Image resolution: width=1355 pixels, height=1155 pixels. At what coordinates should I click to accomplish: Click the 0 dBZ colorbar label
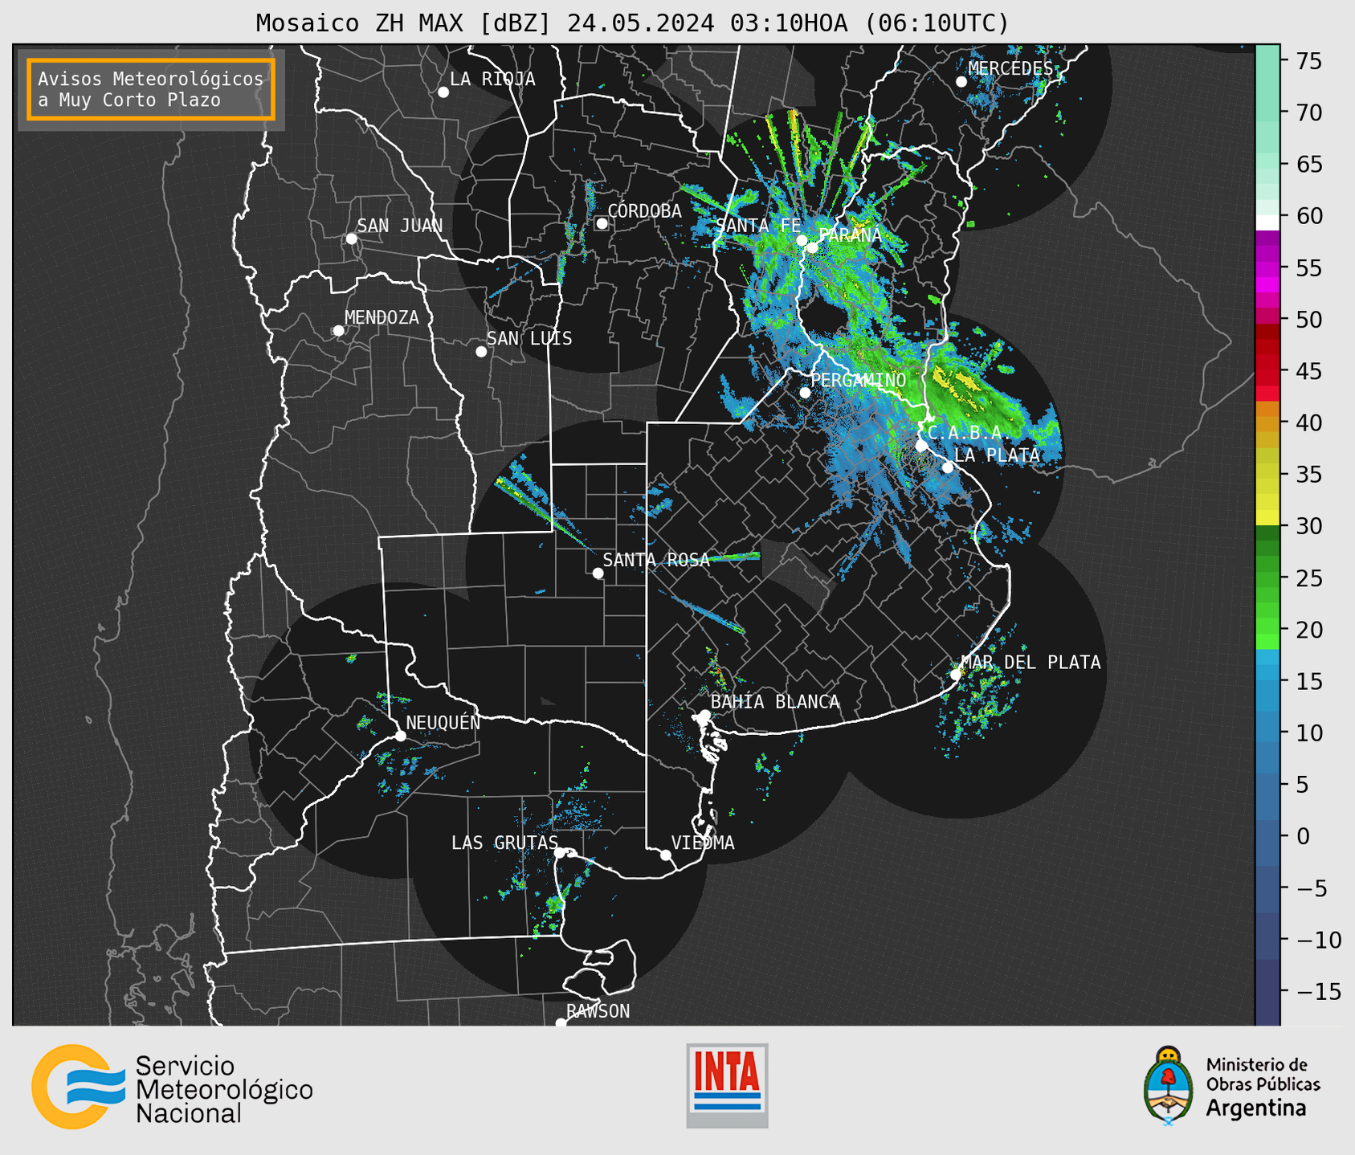[x=1302, y=836]
